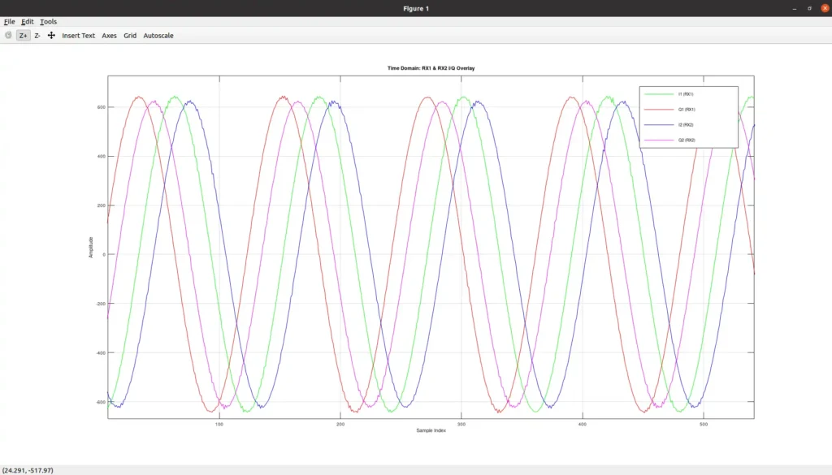This screenshot has height=475, width=832.
Task: Open the Edit menu
Action: [x=27, y=22]
